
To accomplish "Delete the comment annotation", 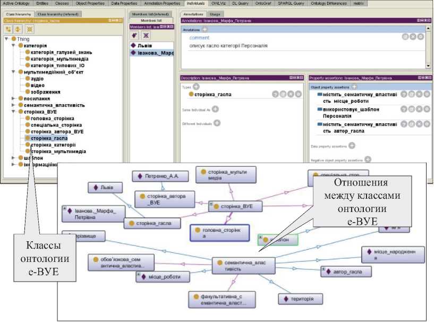I will pyautogui.click(x=413, y=37).
